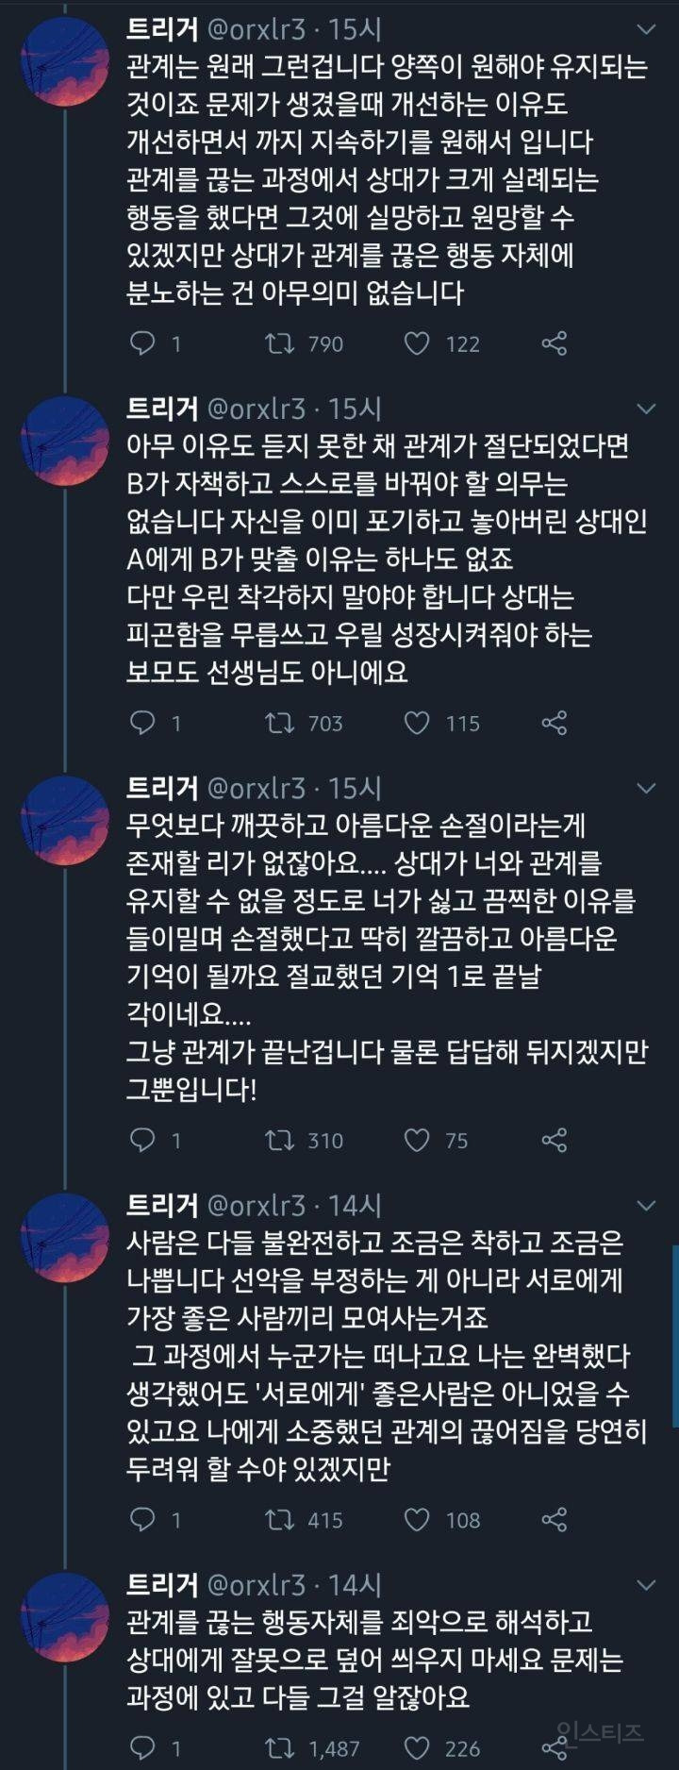Click the @orxlr3 handle on the last tweet
Image resolution: width=679 pixels, height=1770 pixels.
click(256, 1584)
